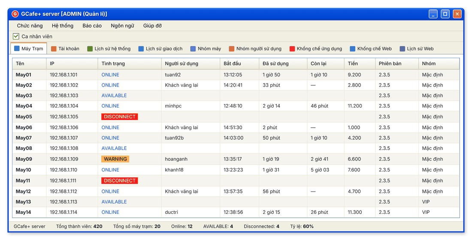This screenshot has height=240, width=472.
Task: Click the Tỷ lệ: 60% status entry
Action: tap(302, 226)
